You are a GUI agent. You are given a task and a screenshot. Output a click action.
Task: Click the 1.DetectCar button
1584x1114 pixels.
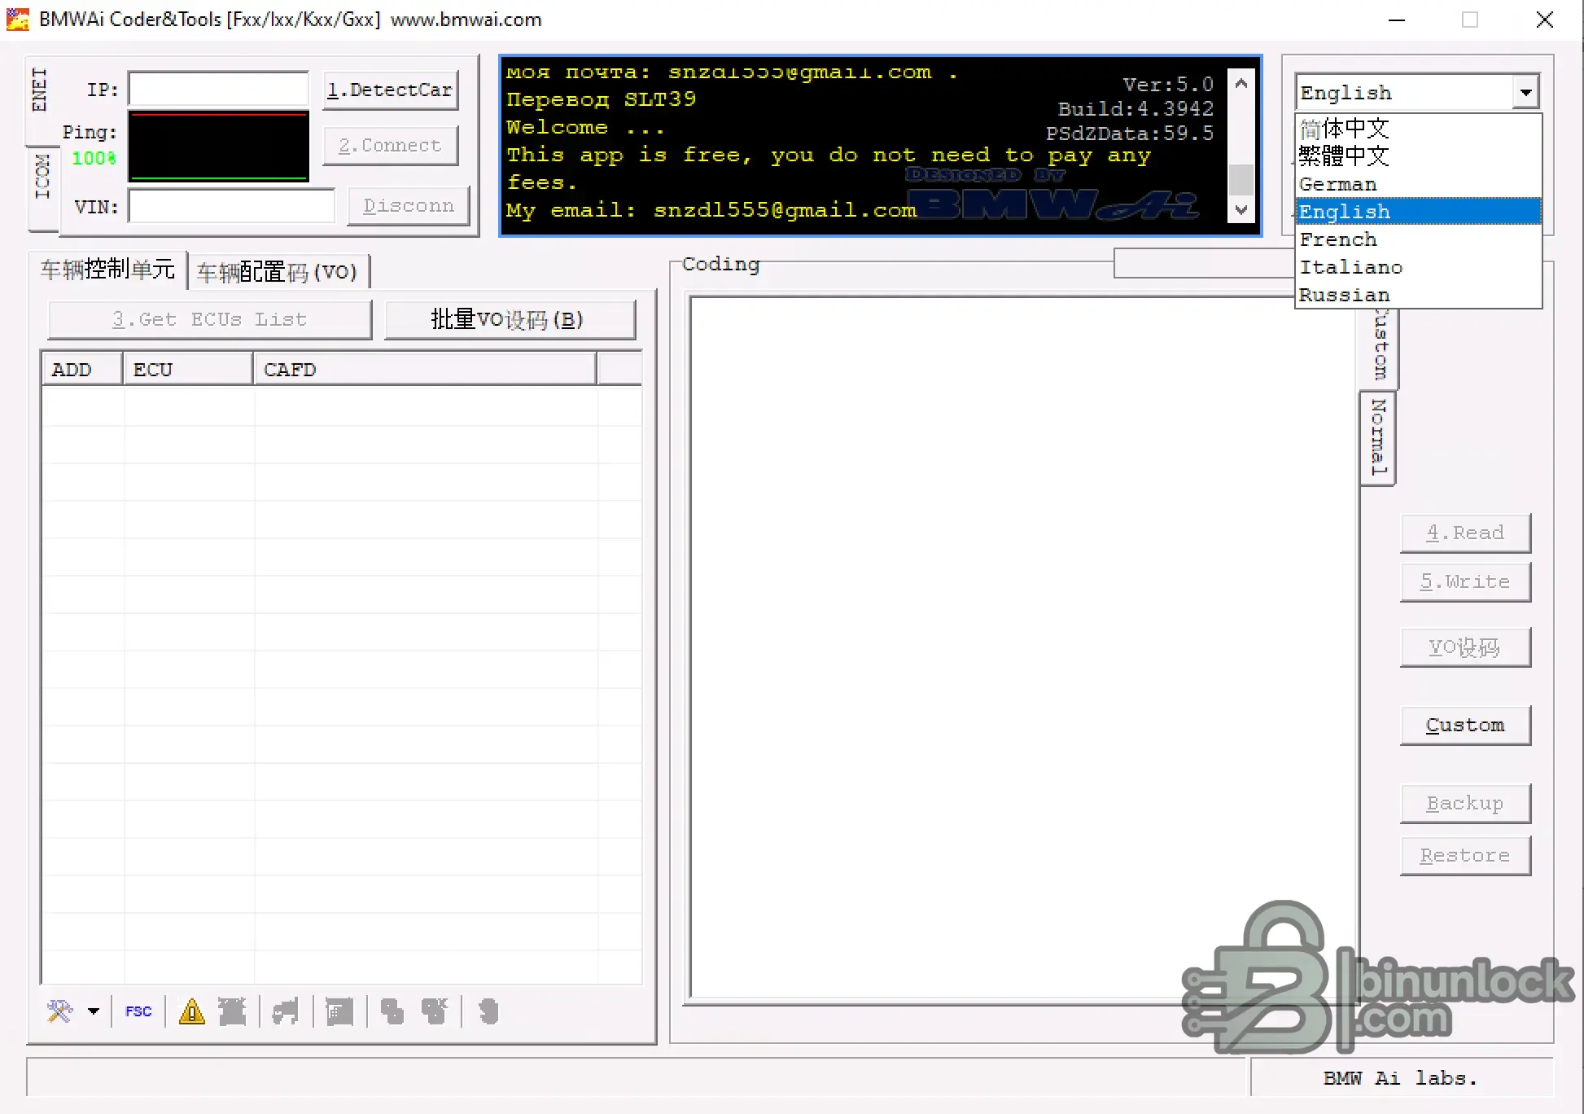pos(390,90)
